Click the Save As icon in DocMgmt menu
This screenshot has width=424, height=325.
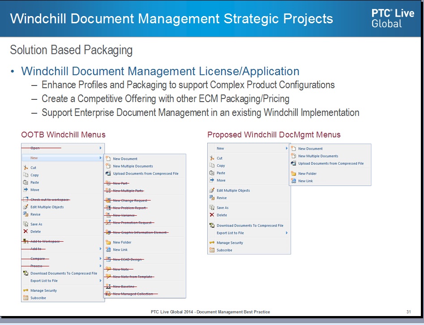click(x=212, y=207)
